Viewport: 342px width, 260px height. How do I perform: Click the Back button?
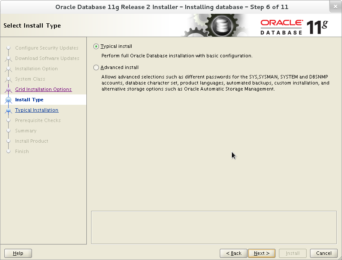(x=233, y=253)
